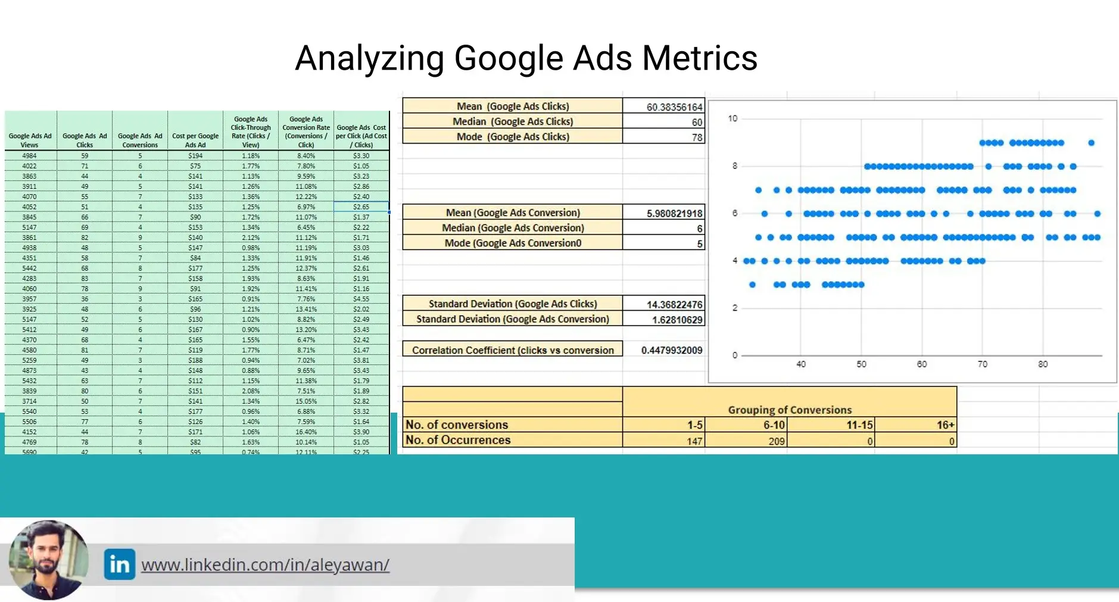Click the mean clicks value 60.38356164

(x=664, y=107)
